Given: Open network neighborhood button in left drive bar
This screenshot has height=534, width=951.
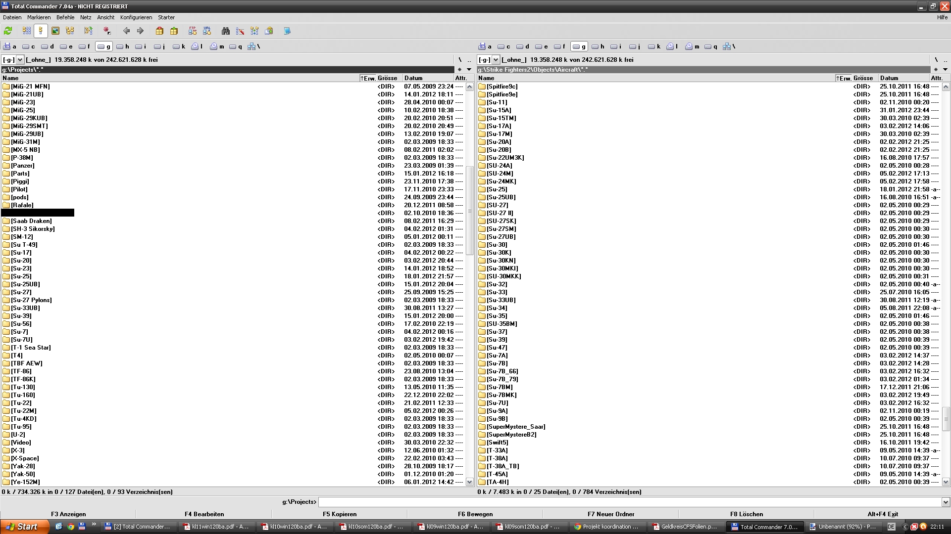Looking at the screenshot, I should (x=253, y=46).
